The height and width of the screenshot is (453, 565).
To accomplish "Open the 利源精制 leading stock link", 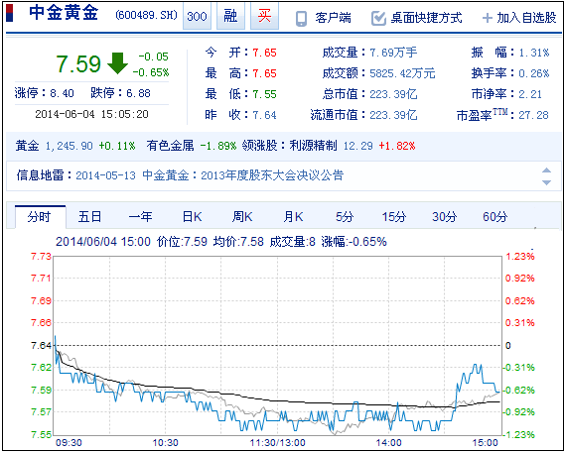I will click(313, 146).
